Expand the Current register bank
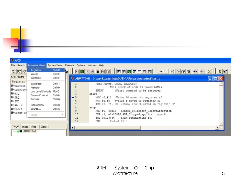 13,86
